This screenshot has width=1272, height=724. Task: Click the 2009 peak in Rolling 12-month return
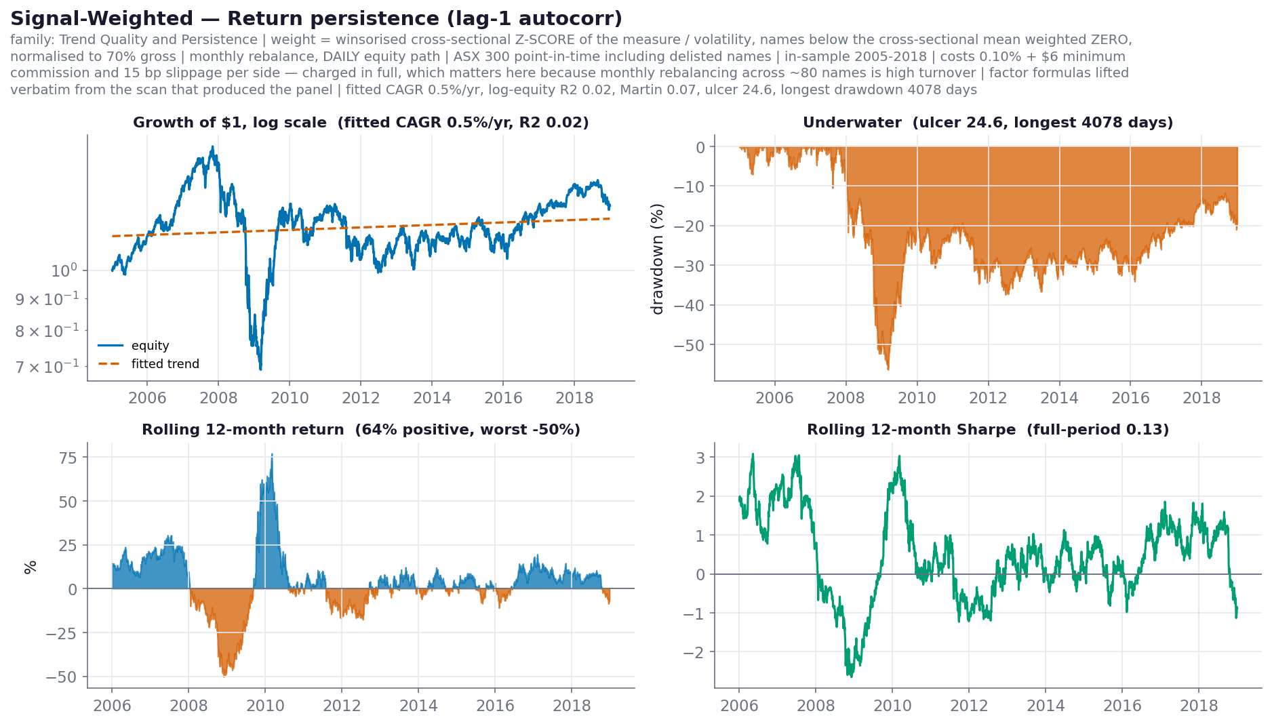272,455
